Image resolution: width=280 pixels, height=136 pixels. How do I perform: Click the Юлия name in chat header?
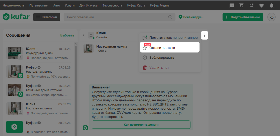tap(101, 33)
